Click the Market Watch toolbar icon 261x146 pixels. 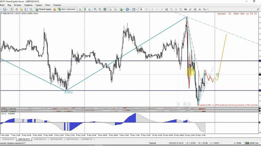[12, 9]
